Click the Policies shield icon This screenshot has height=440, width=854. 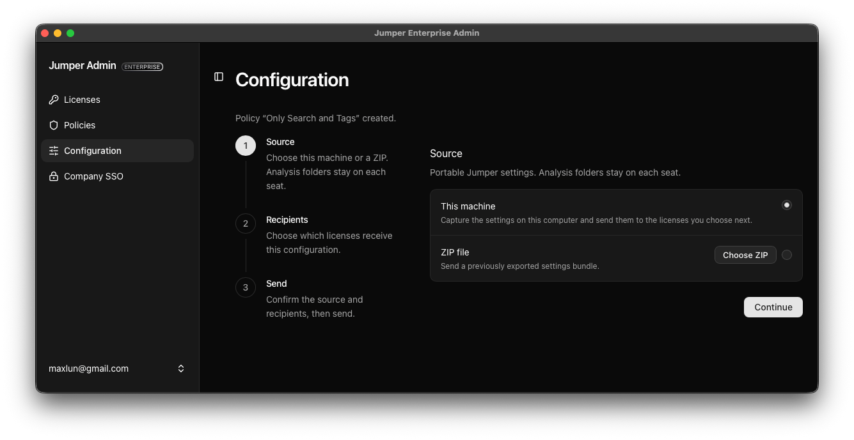click(x=54, y=125)
